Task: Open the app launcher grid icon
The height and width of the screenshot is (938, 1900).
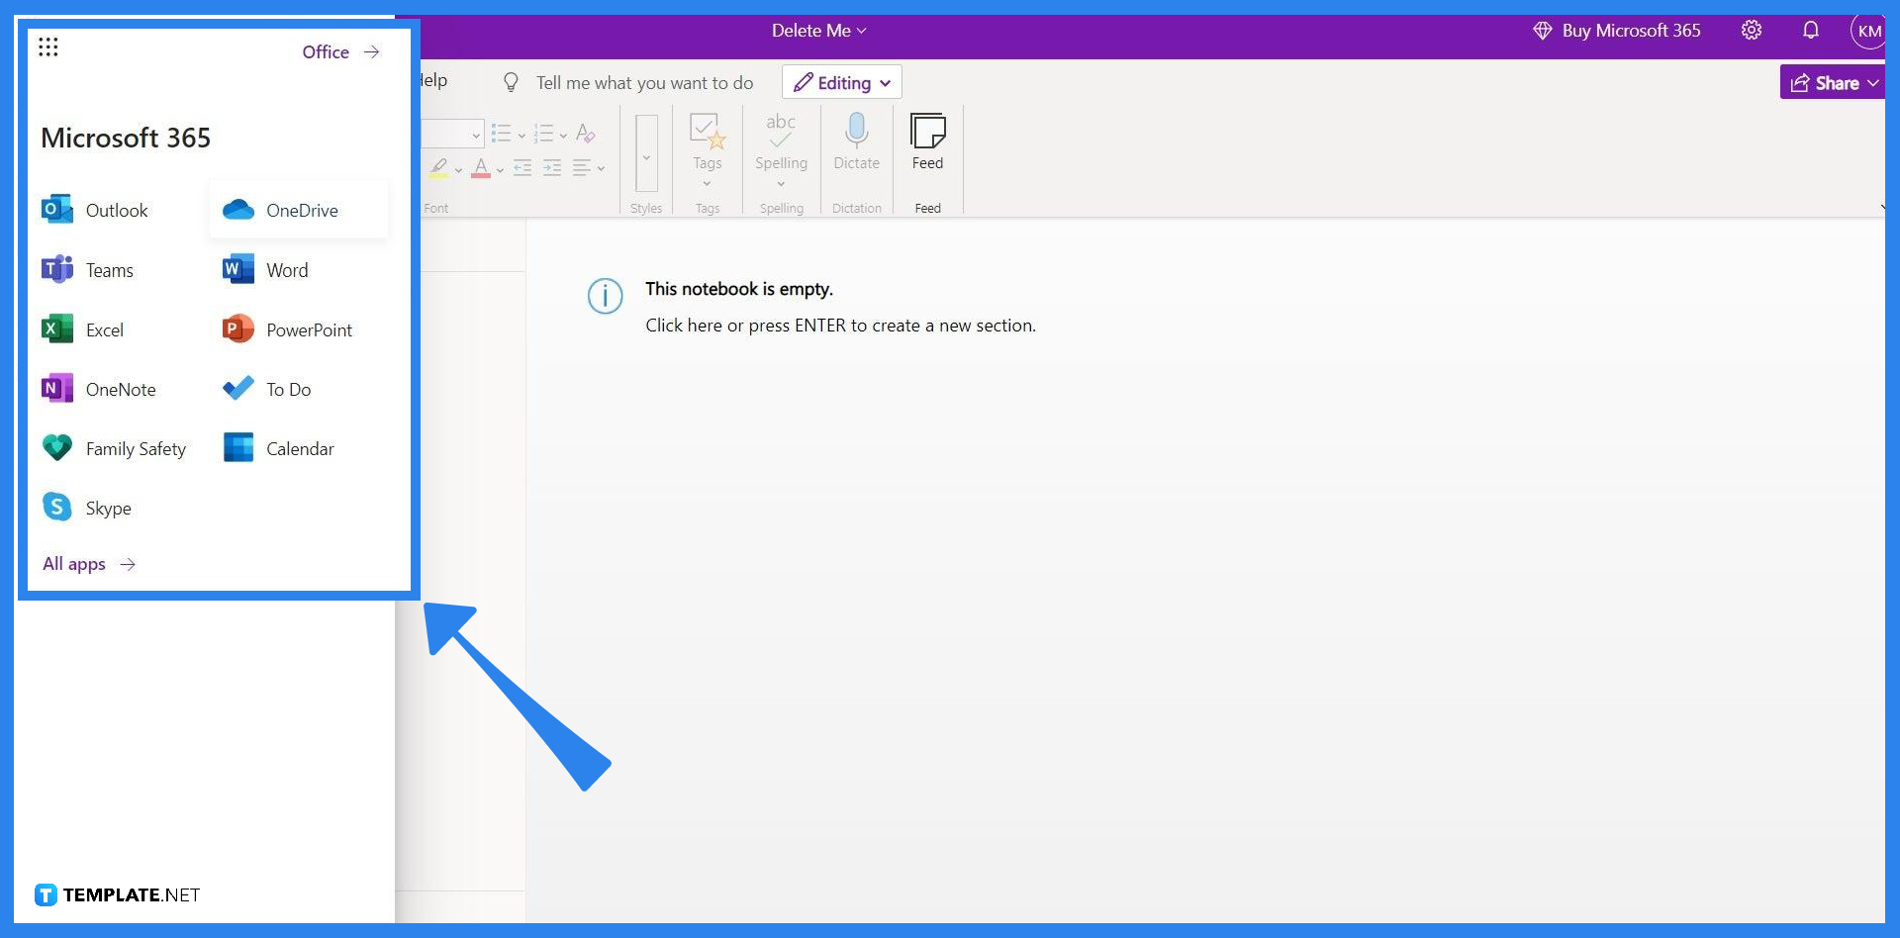Action: point(47,47)
